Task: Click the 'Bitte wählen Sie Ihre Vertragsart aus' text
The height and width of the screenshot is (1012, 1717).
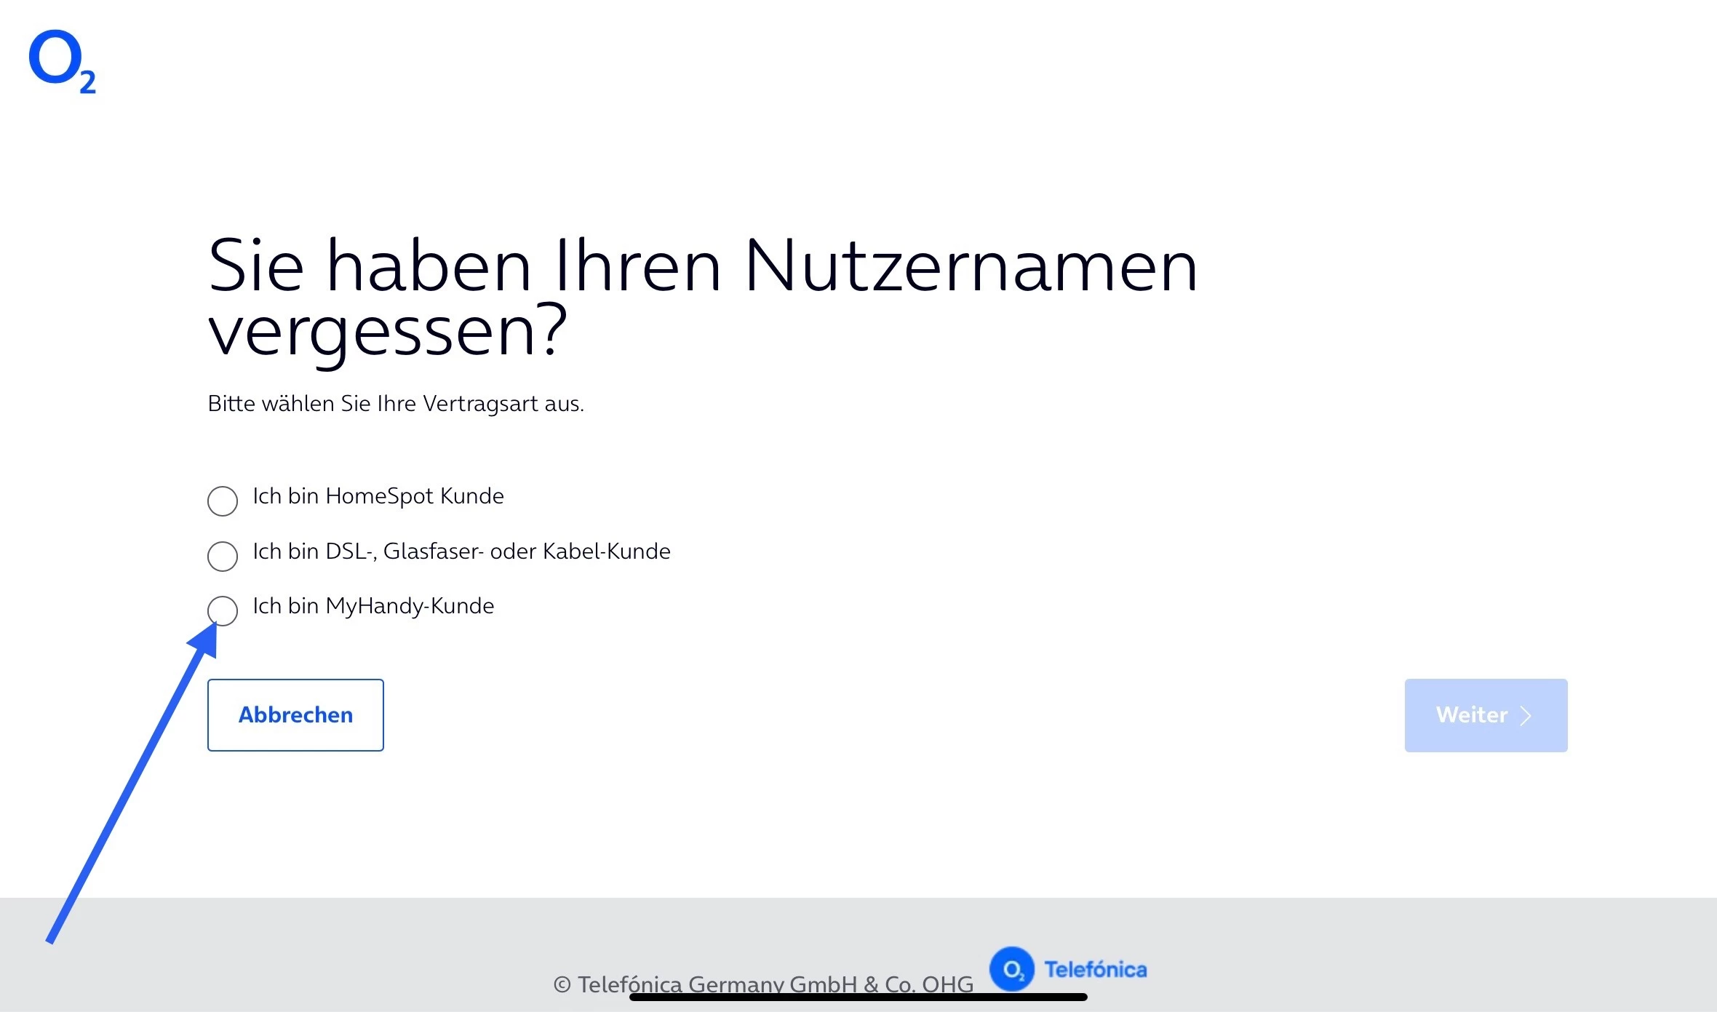Action: [x=396, y=404]
